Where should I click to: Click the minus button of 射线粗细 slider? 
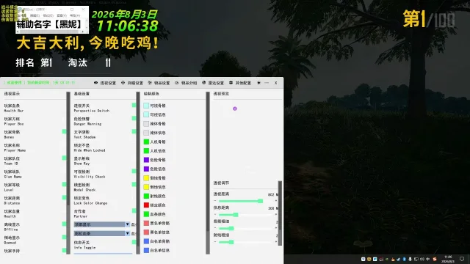[x=215, y=242]
